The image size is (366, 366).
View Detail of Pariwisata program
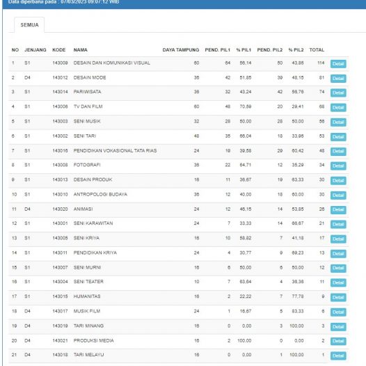click(x=338, y=93)
